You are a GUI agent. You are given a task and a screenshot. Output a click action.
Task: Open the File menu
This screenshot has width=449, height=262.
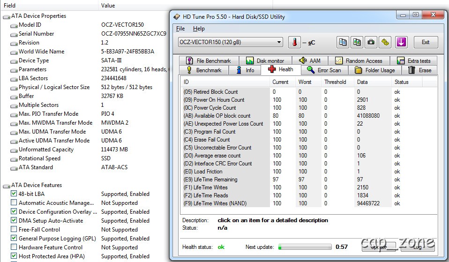pyautogui.click(x=180, y=29)
